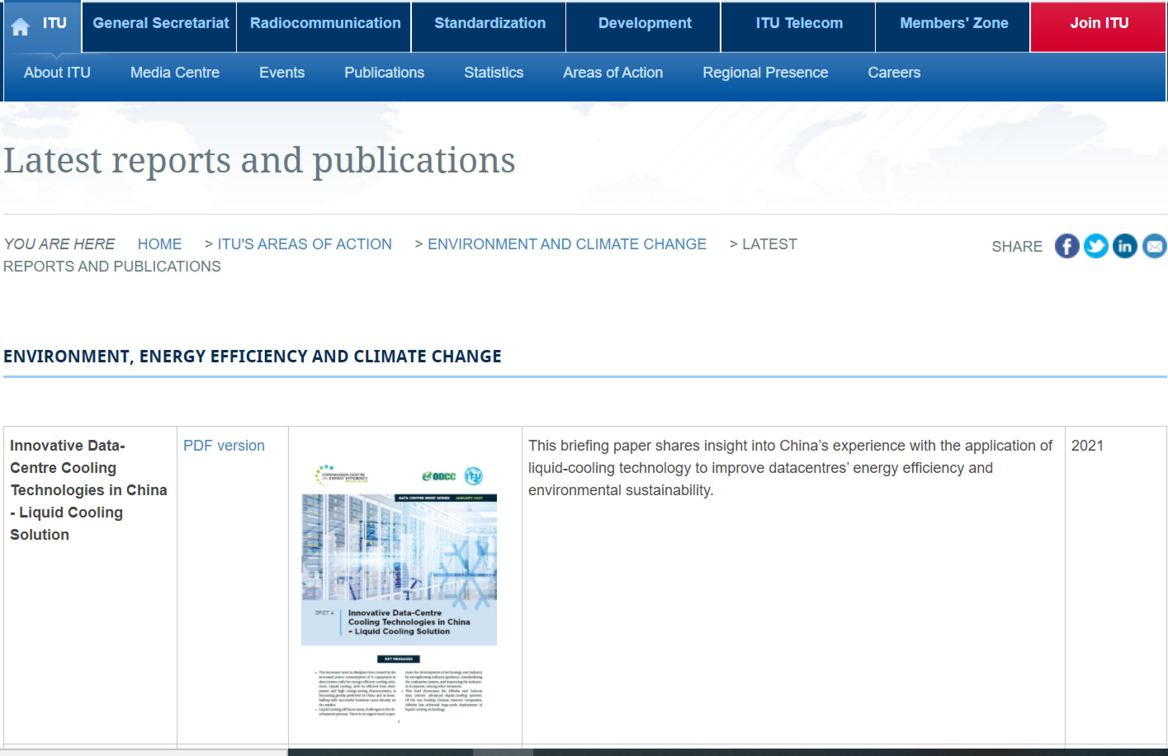The height and width of the screenshot is (756, 1168).
Task: Open Areas of Action menu
Action: [613, 73]
